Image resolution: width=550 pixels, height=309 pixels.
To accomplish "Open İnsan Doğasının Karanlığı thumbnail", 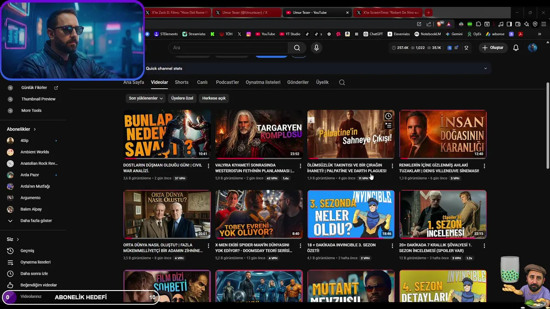I will pos(443,134).
